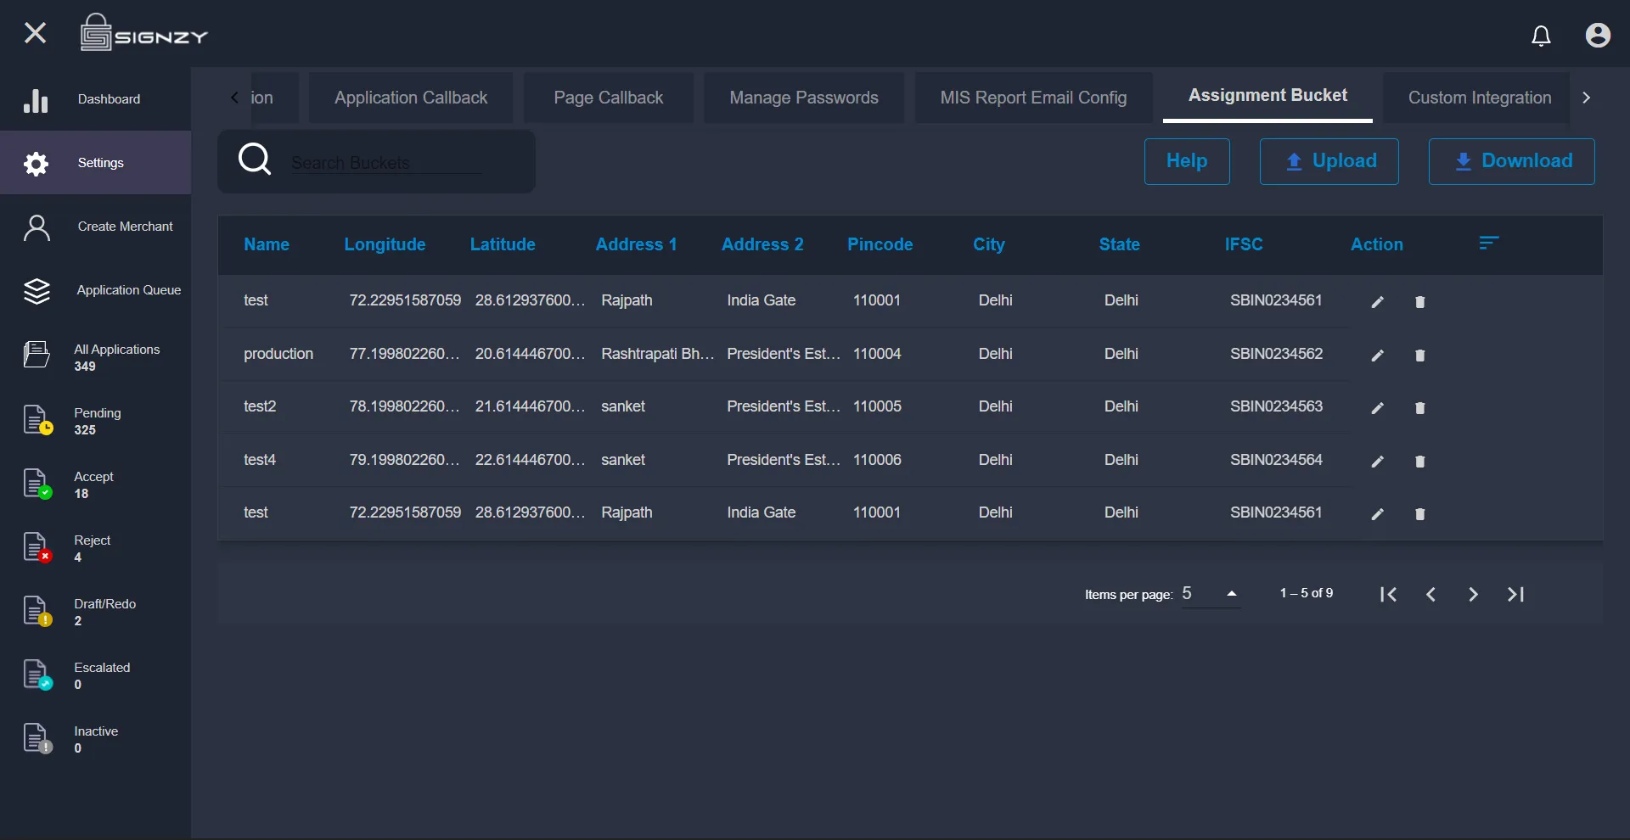The height and width of the screenshot is (840, 1630).
Task: Open Settings from the sidebar
Action: 95,163
